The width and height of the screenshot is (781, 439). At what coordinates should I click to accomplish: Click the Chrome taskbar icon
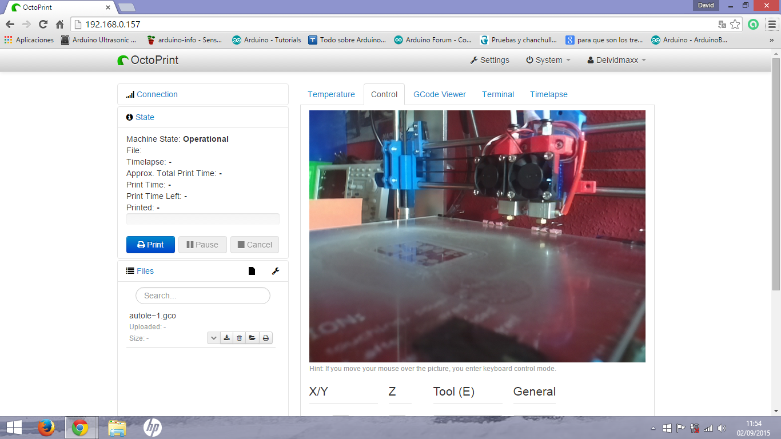point(80,427)
